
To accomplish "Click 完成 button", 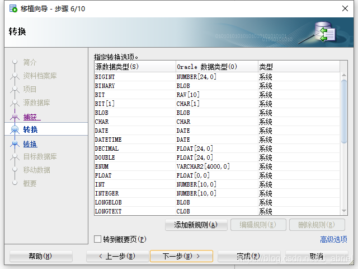I will (x=248, y=256).
